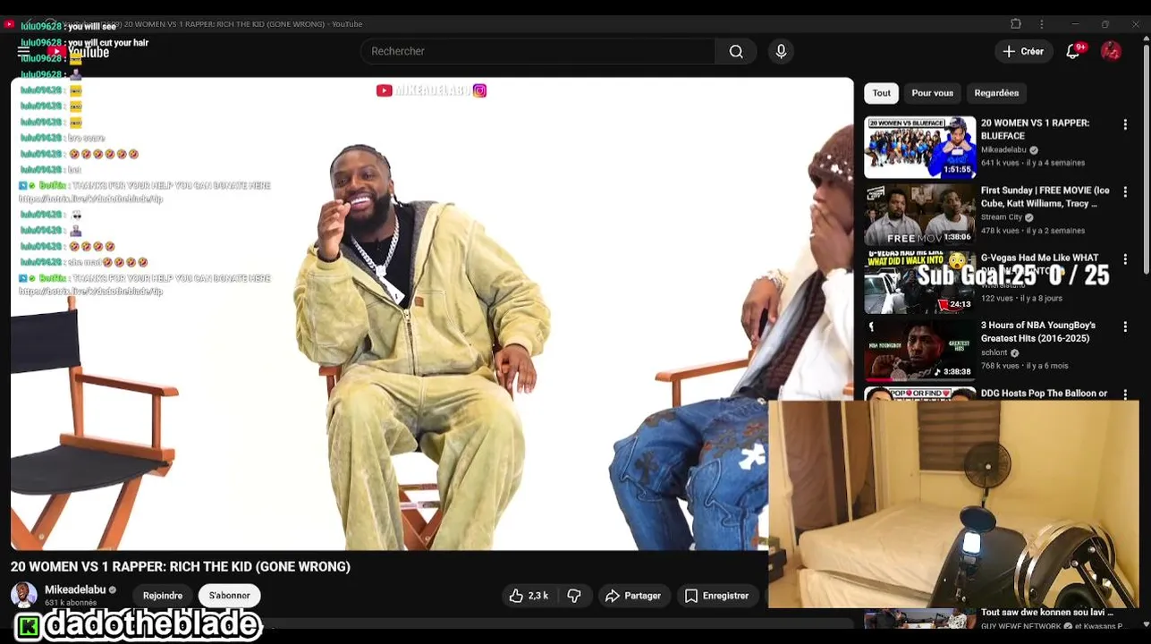Click the Enregistrer save button

[x=716, y=596]
